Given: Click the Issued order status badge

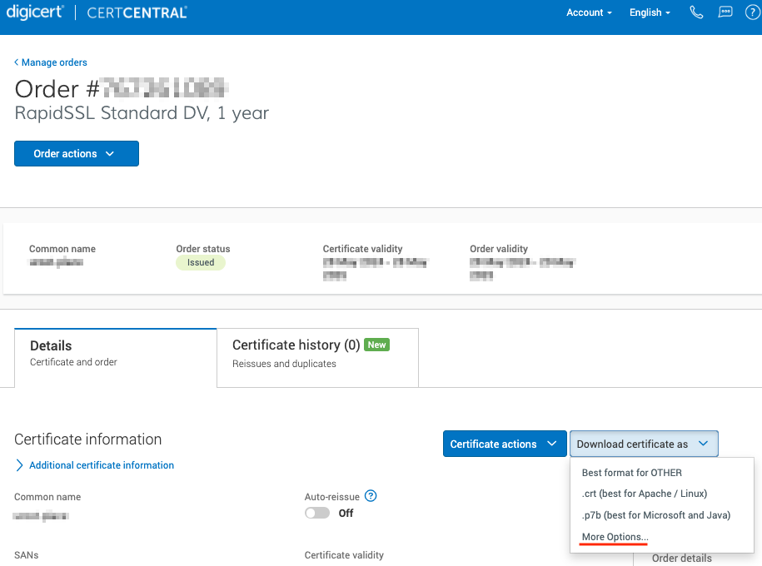Looking at the screenshot, I should (201, 262).
